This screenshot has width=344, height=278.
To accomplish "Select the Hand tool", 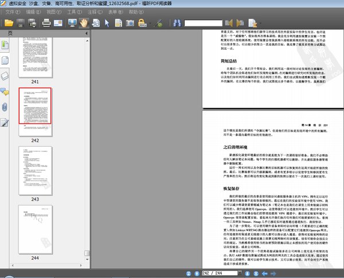I will 84,23.
